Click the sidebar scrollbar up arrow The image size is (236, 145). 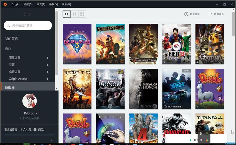pyautogui.click(x=57, y=10)
